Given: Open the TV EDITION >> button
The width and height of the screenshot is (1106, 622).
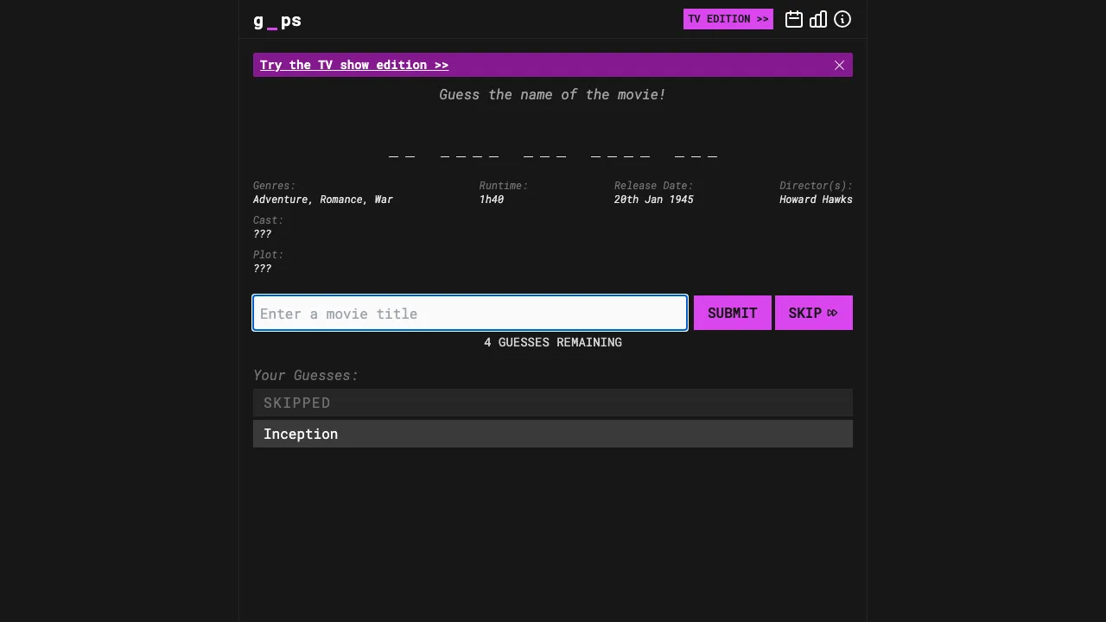Looking at the screenshot, I should 728,19.
